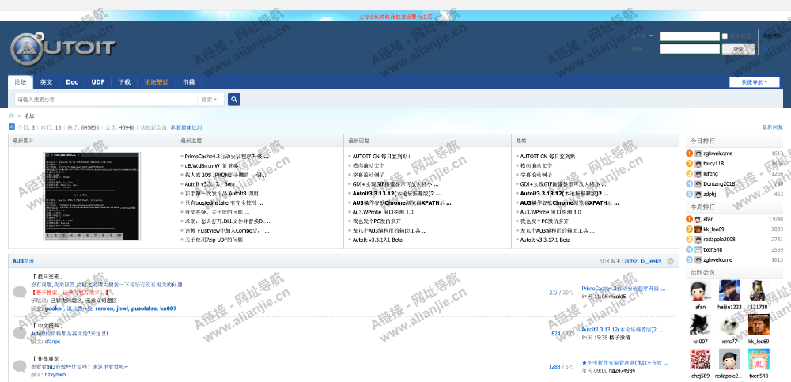Open the 快捷导航 quick navigation dropdown
This screenshot has height=382, width=791.
pos(754,81)
